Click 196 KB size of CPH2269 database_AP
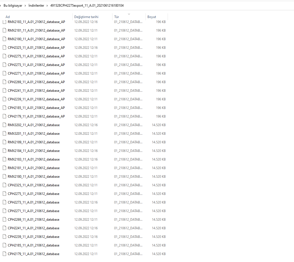 point(161,82)
